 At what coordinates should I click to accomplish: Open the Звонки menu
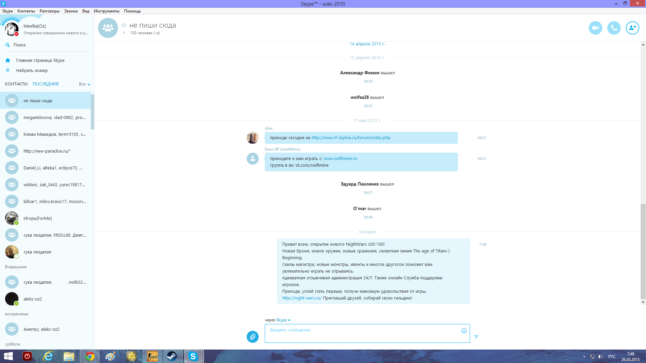71,11
